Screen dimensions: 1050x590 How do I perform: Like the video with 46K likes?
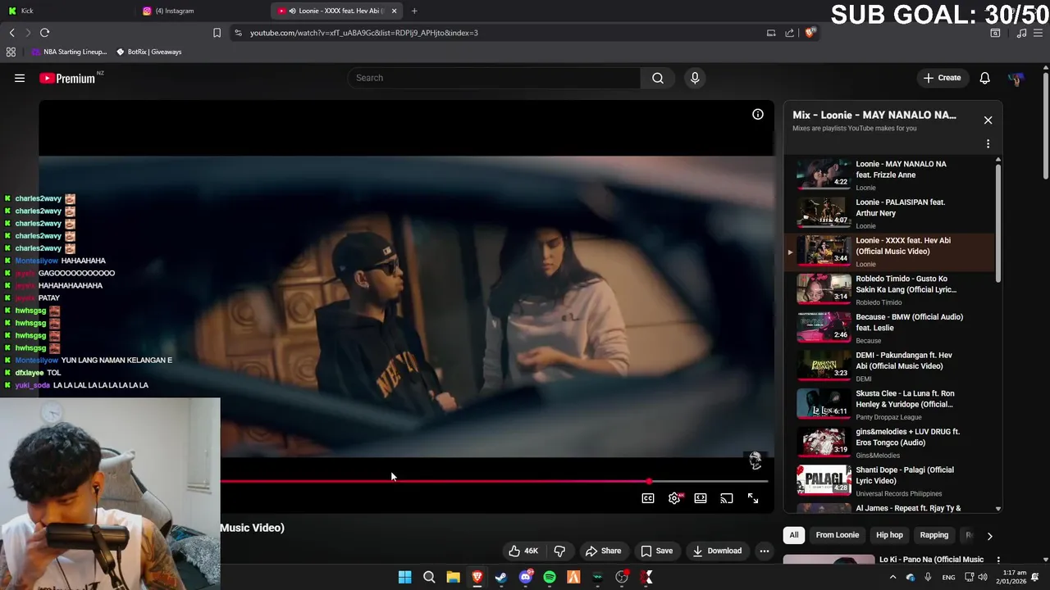click(x=523, y=551)
